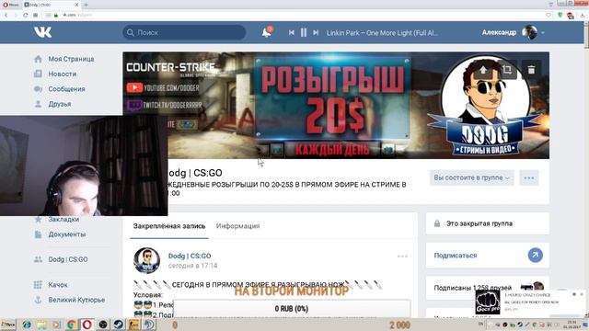589x331 pixels.
Task: Focus the Поиск search field
Action: pyautogui.click(x=184, y=32)
